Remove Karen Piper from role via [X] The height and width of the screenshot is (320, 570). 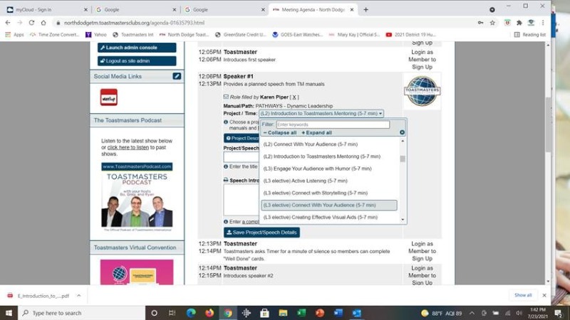point(294,97)
